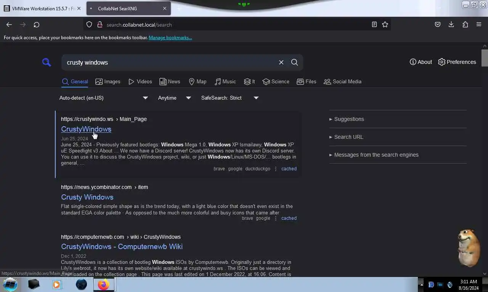Image resolution: width=488 pixels, height=292 pixels.
Task: Open the Downloads panel
Action: (x=451, y=24)
